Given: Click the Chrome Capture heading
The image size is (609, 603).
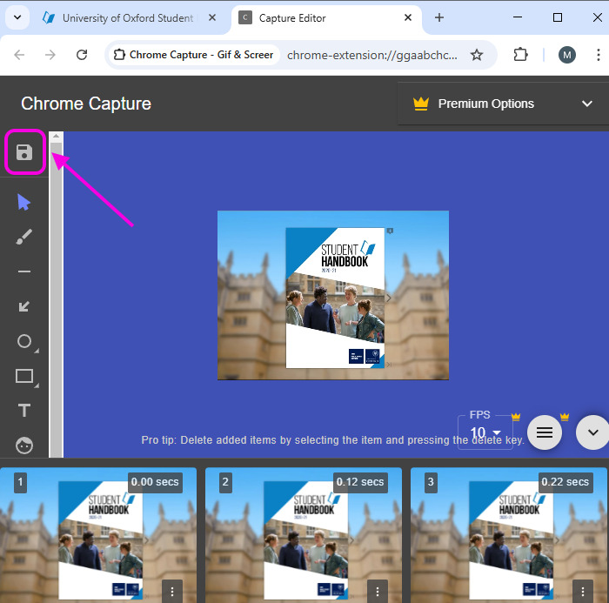Looking at the screenshot, I should coord(86,104).
